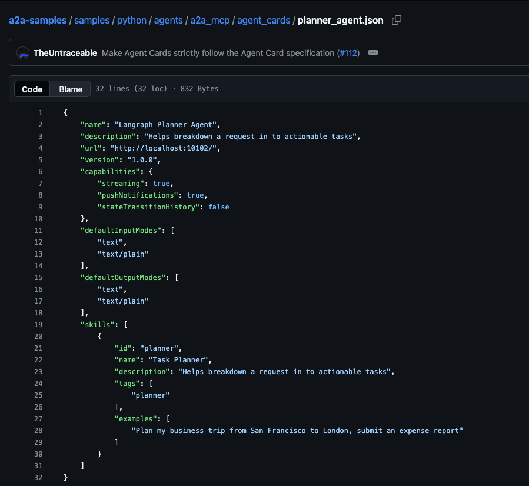The width and height of the screenshot is (529, 486).
Task: Click "defaultInputModes" key
Action: click(x=121, y=231)
